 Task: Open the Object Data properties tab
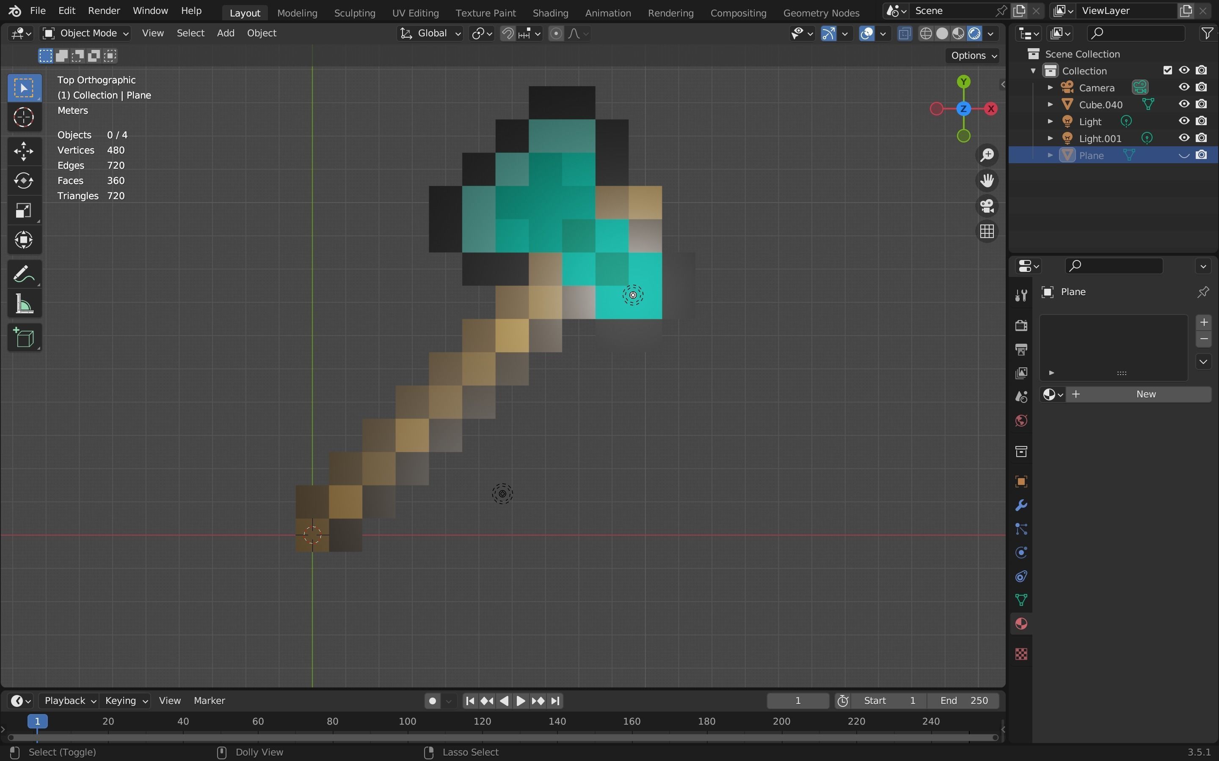pos(1021,600)
